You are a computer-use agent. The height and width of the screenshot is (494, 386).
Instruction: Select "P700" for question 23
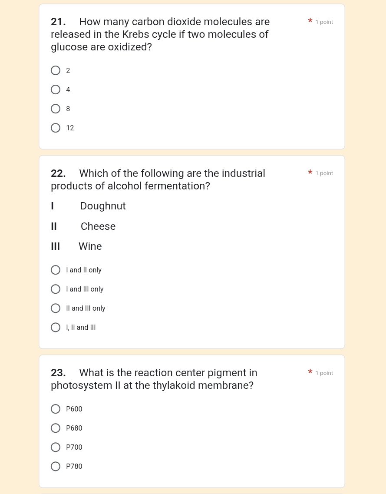pyautogui.click(x=56, y=447)
